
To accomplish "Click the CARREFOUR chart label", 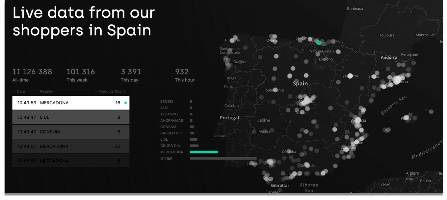I will 171,133.
